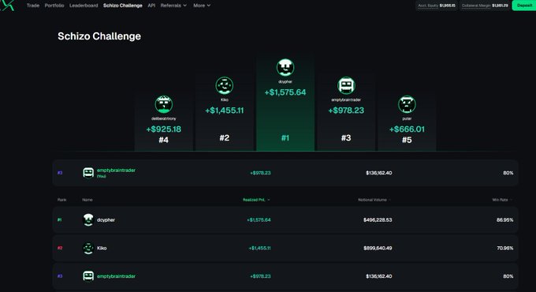Viewport: 536px width, 292px height.
Task: Expand the More dropdown menu
Action: pos(202,6)
